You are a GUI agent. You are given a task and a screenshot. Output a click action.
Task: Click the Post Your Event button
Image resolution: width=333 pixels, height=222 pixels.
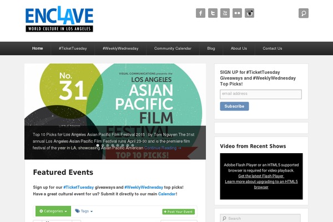(x=178, y=211)
